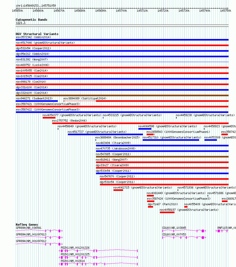Click the dgv71n67 (Park2010) label
The width and height of the screenshot is (236, 267).
[x=163, y=204]
